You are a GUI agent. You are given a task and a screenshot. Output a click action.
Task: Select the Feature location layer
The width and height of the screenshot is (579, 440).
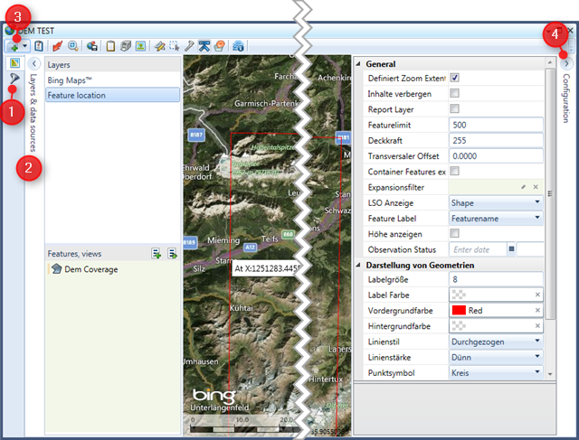(x=112, y=95)
